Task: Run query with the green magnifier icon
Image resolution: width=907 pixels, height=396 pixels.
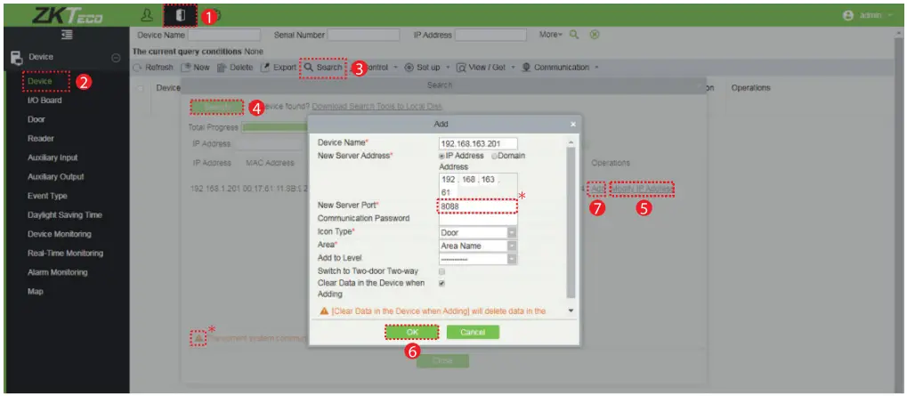Action: 574,35
